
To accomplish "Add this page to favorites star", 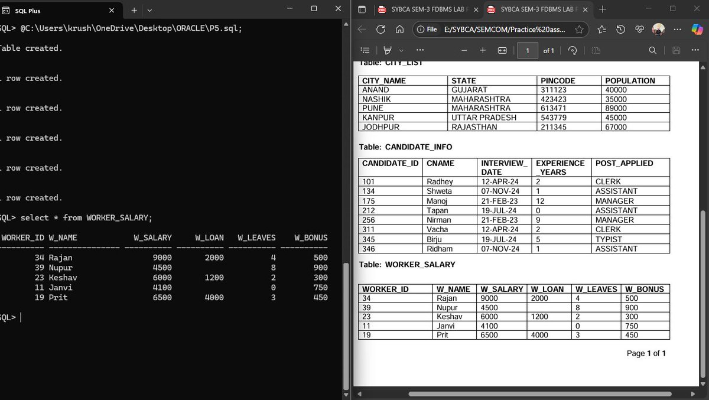I will point(579,30).
